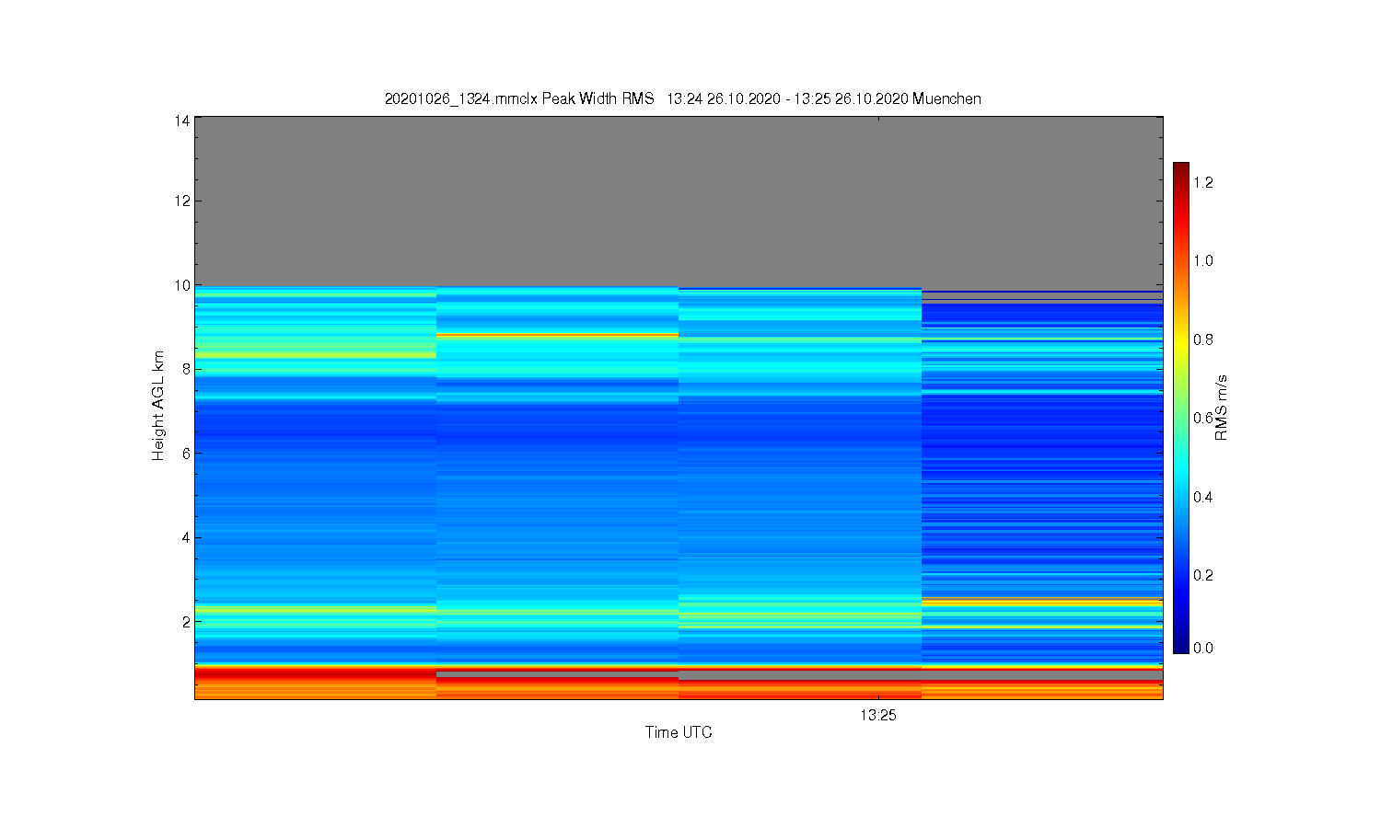Click the 2 height tick label
The width and height of the screenshot is (1381, 828).
186,622
